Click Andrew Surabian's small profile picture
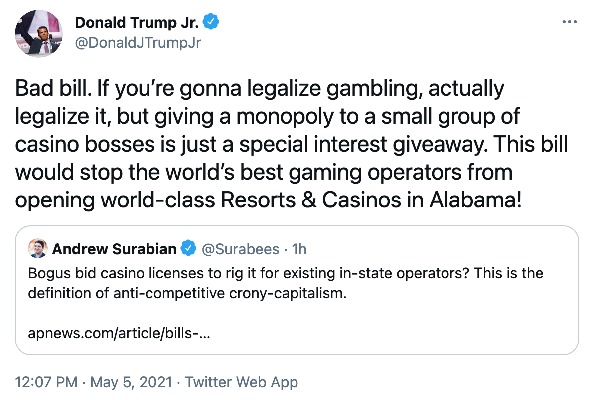 click(38, 248)
